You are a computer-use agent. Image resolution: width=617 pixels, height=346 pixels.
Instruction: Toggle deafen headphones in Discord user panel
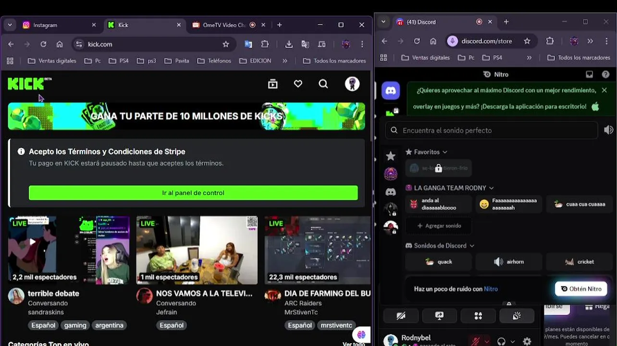(501, 341)
